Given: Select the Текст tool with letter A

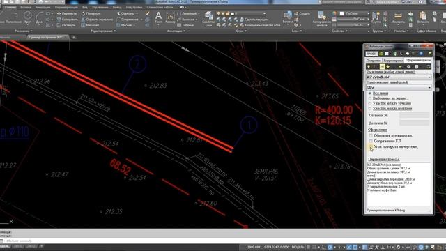Looking at the screenshot, I should click(158, 17).
